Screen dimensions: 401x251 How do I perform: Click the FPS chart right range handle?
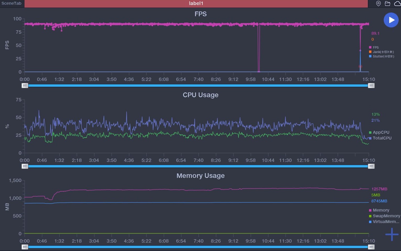coord(371,85)
